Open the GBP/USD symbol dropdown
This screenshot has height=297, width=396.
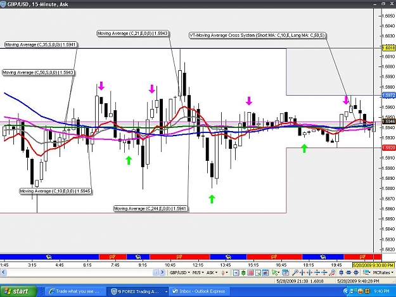(x=180, y=272)
